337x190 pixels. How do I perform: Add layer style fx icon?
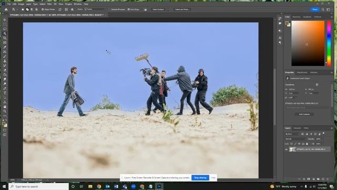tap(304, 179)
